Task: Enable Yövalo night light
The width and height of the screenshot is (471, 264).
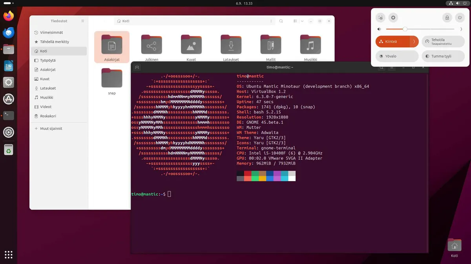Action: (x=397, y=56)
